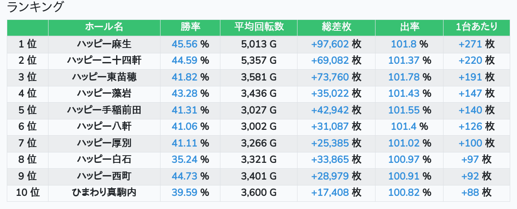Viewport: 517px width, 209px height.
Task: Select the 平均回転数 column header
Action: [x=259, y=27]
